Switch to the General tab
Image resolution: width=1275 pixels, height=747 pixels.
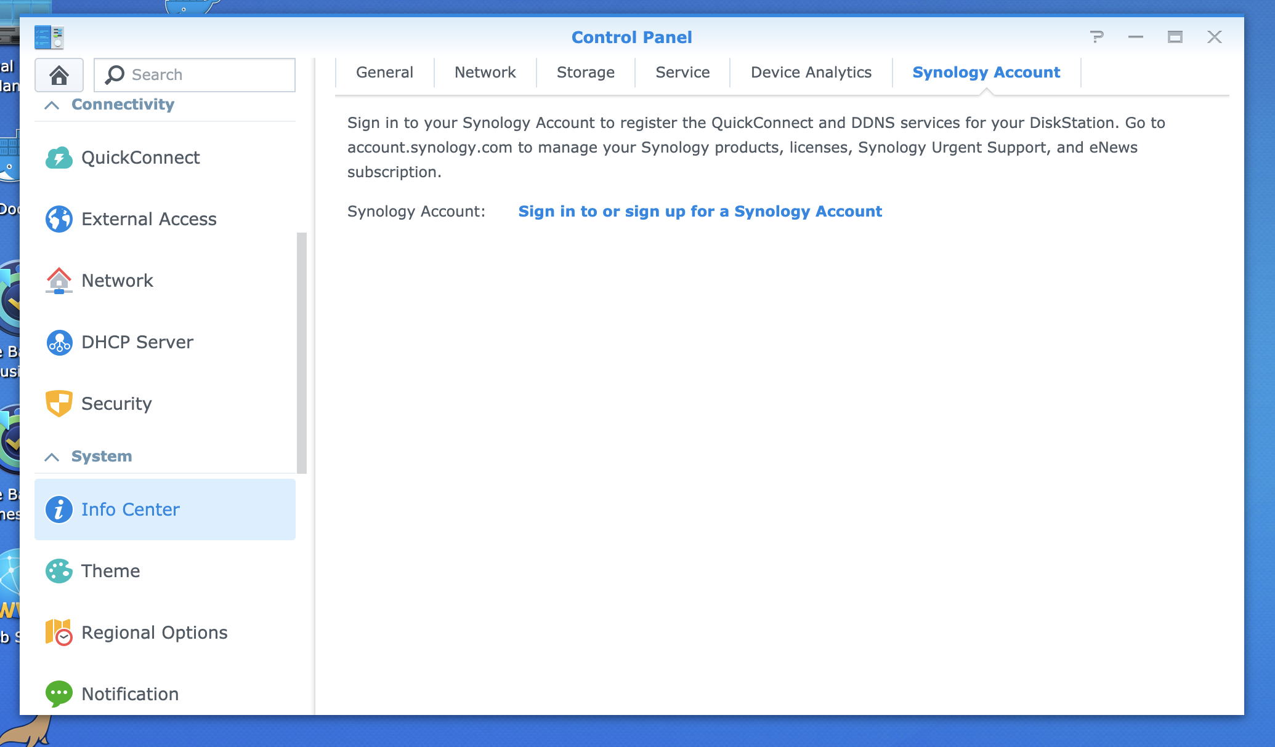(384, 72)
